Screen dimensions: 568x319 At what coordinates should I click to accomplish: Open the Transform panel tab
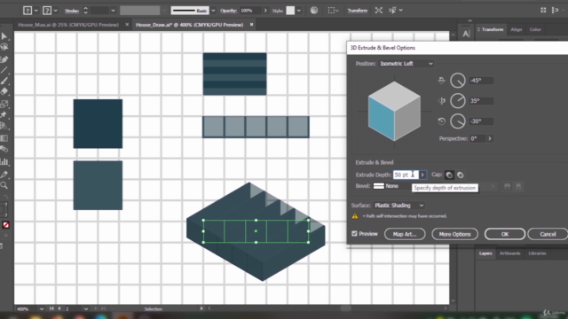click(x=493, y=29)
